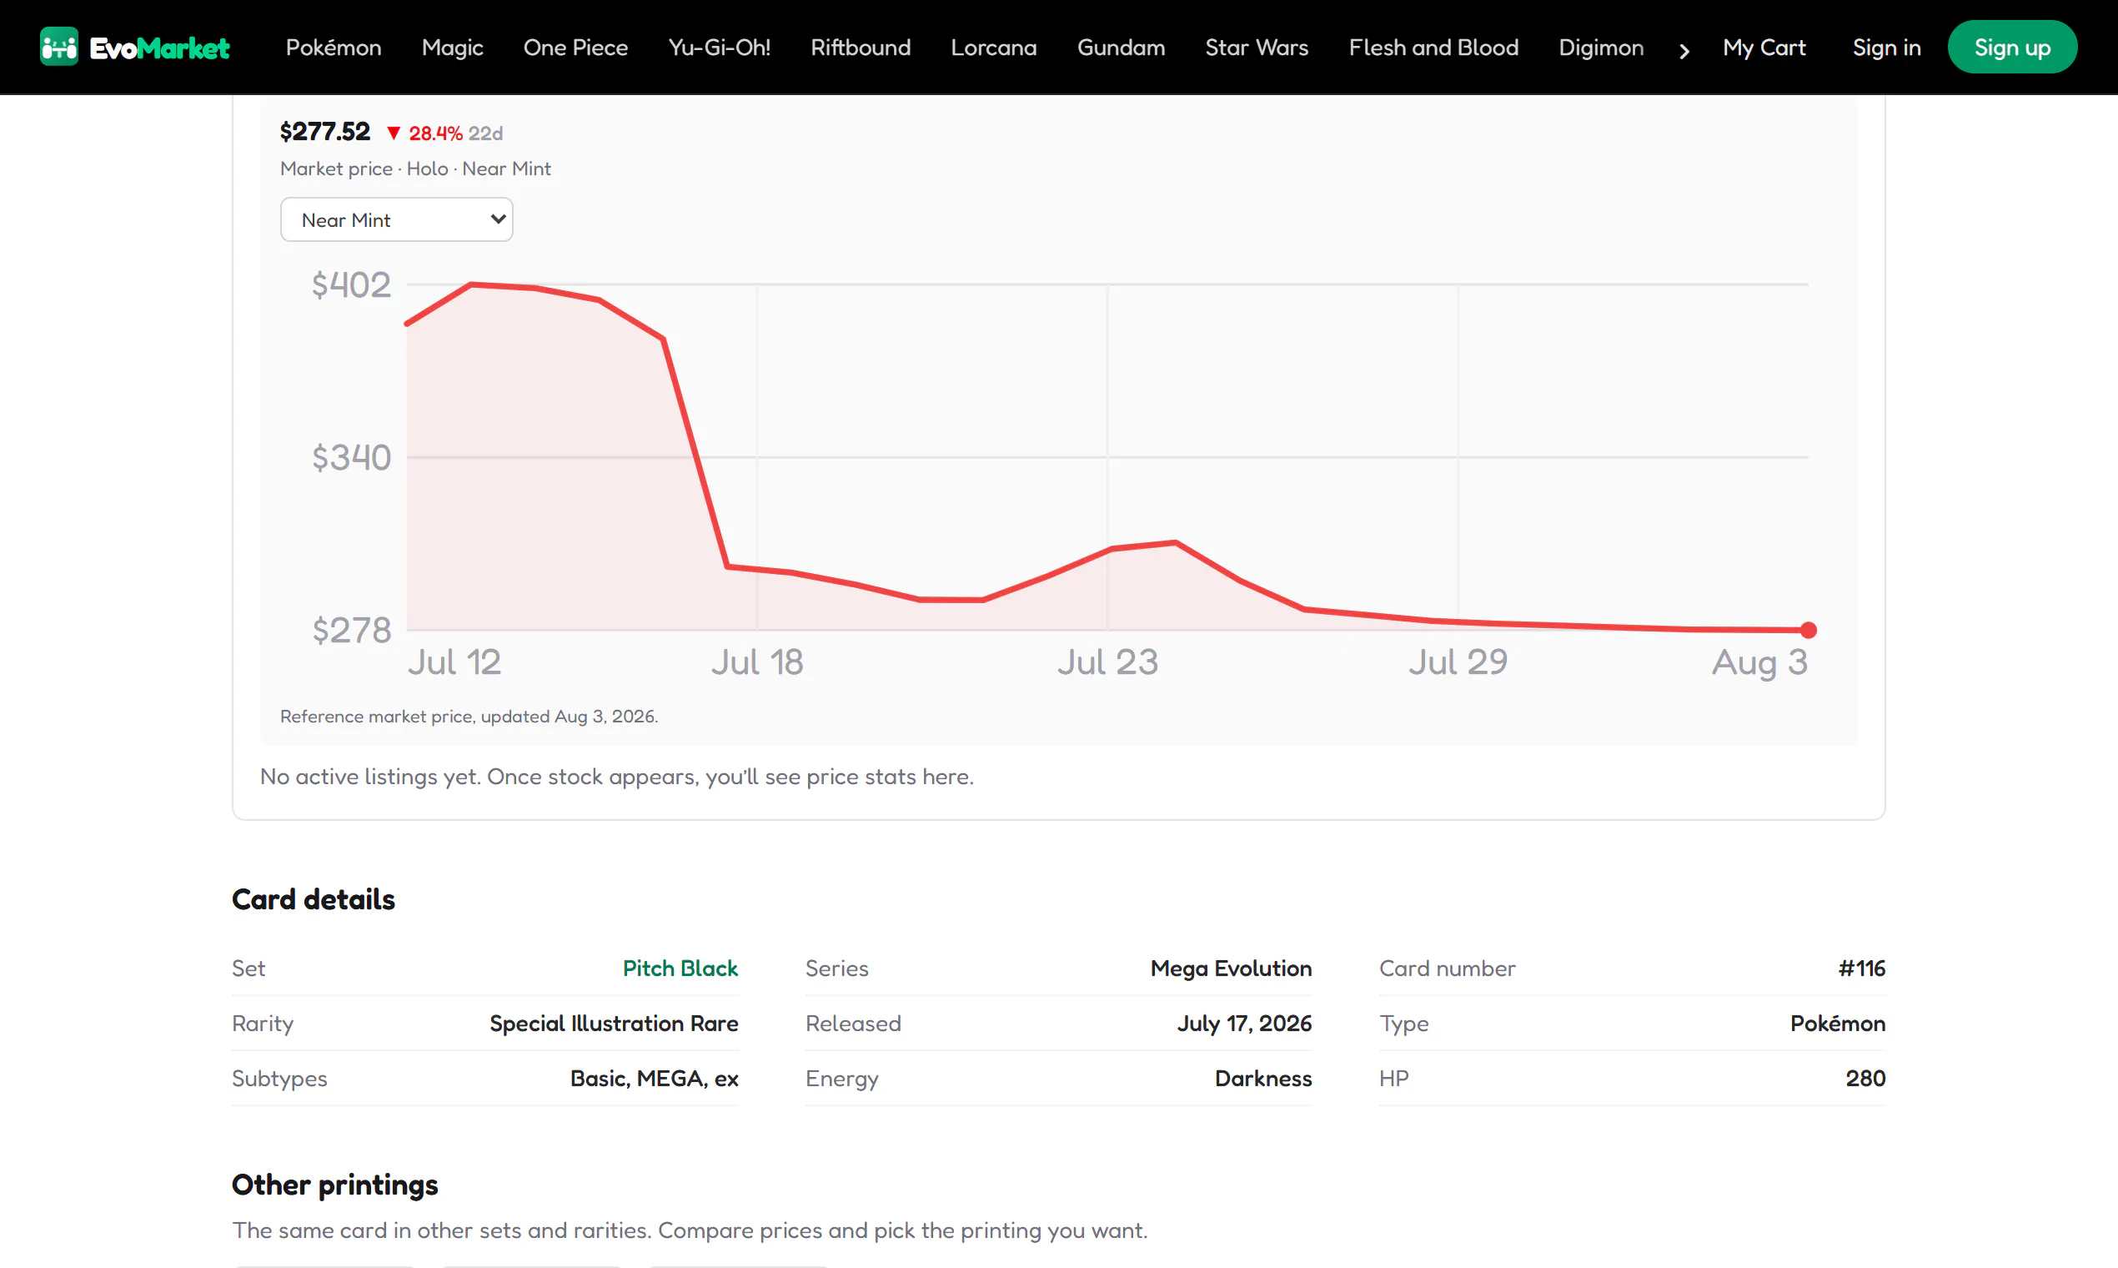Open the Yu-Gi-Oh! category
2118x1268 pixels.
[719, 47]
